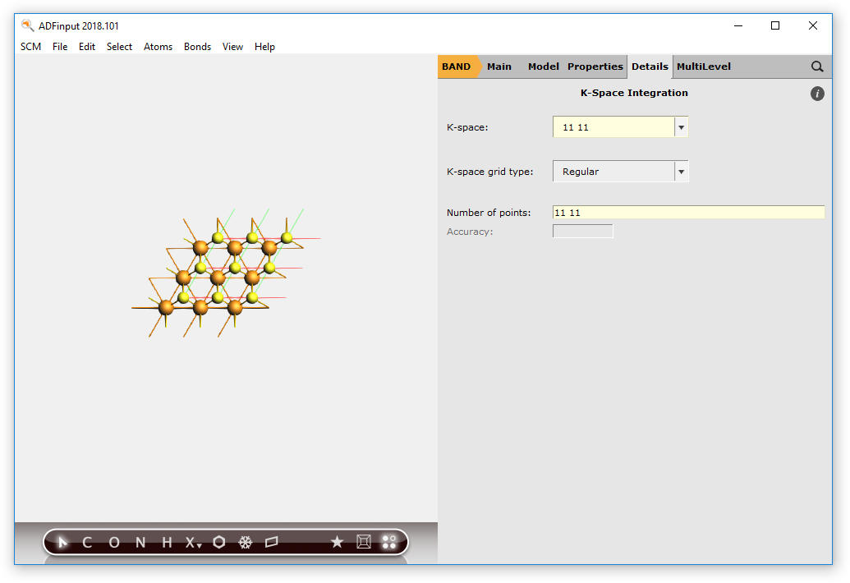Click the grid type combo showing Regular
The image size is (850, 583).
[620, 172]
